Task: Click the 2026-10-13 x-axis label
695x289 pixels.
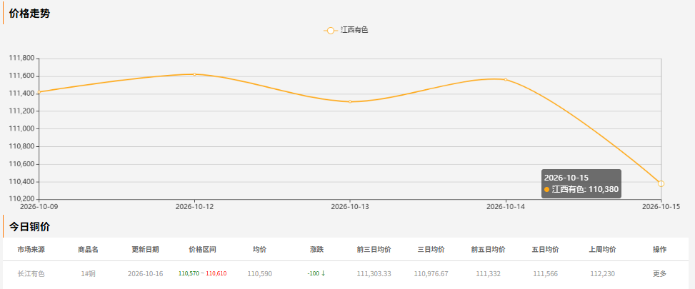Action: point(350,206)
